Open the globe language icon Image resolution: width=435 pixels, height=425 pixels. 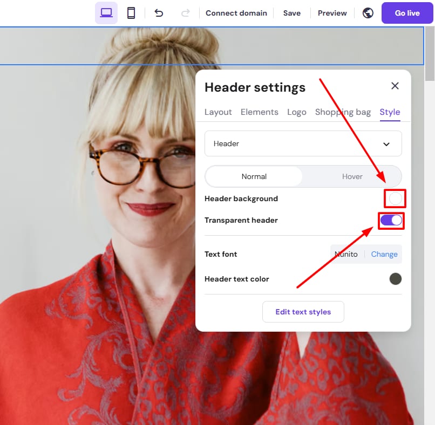[368, 13]
